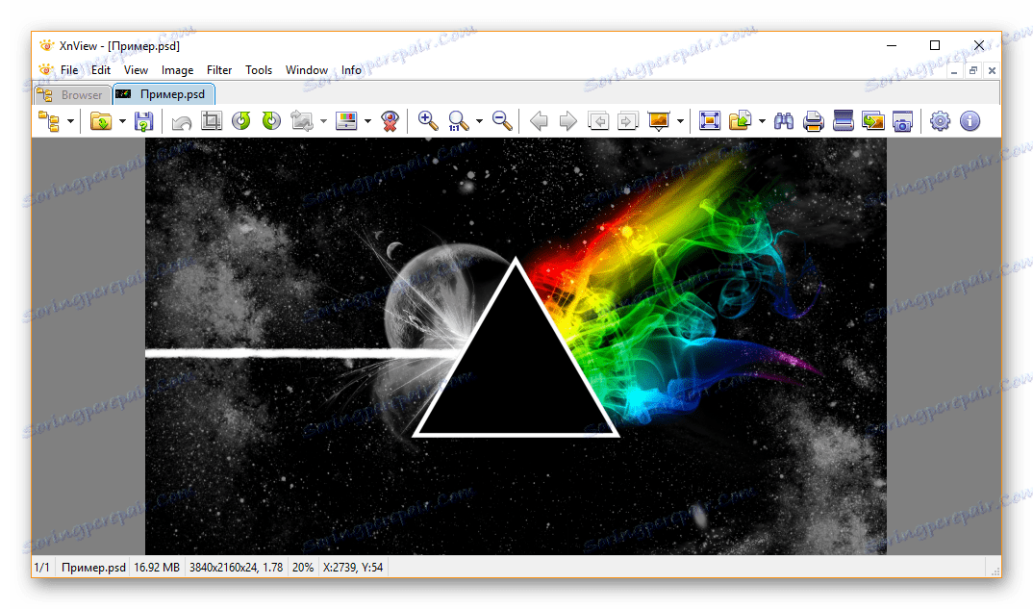
Task: Click the Scanner acquire icon
Action: click(x=844, y=121)
